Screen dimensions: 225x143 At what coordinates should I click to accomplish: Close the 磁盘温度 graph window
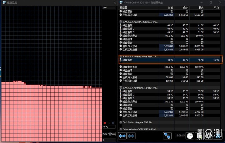pyautogui.click(x=115, y=3)
